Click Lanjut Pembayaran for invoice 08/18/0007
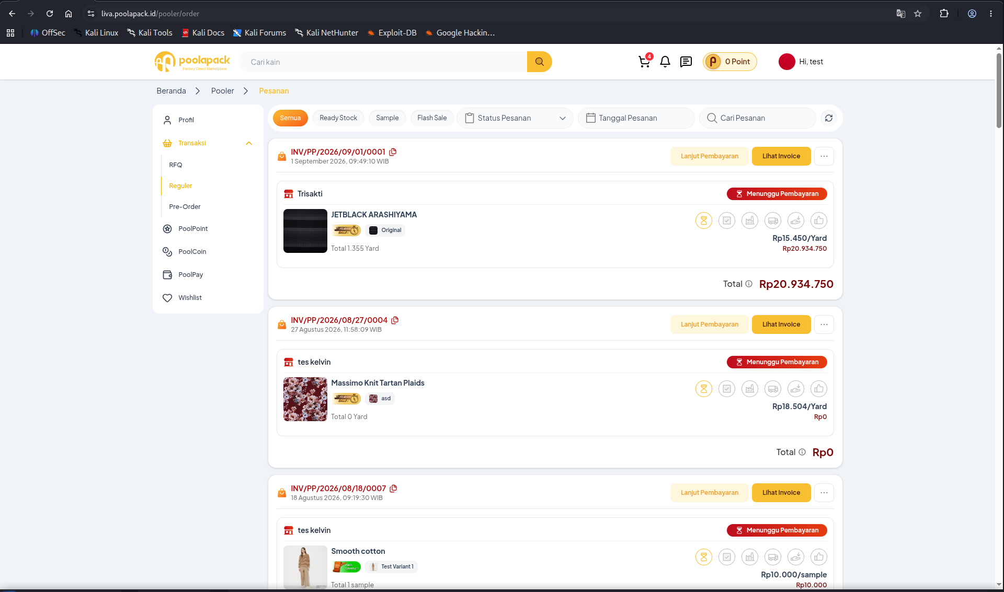Screen dimensions: 1004x592 (x=710, y=493)
